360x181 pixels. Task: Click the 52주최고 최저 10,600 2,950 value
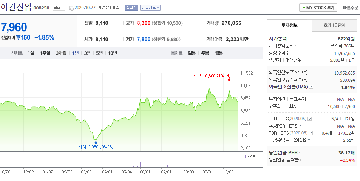pyautogui.click(x=341, y=106)
